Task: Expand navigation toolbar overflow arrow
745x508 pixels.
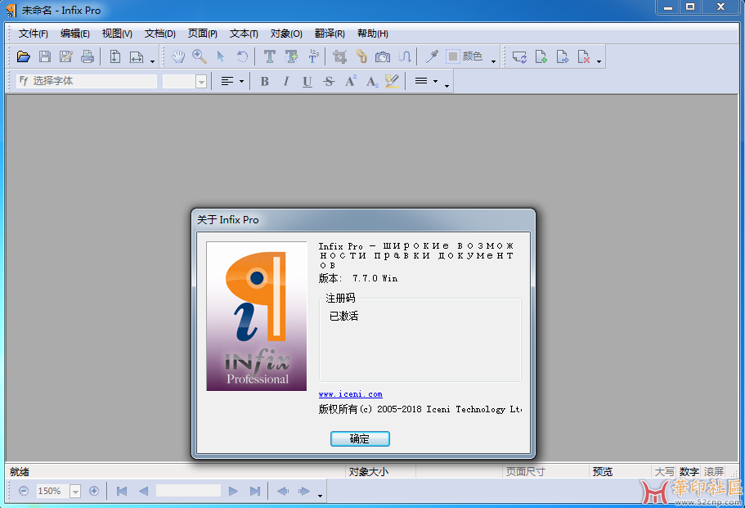Action: 321,496
